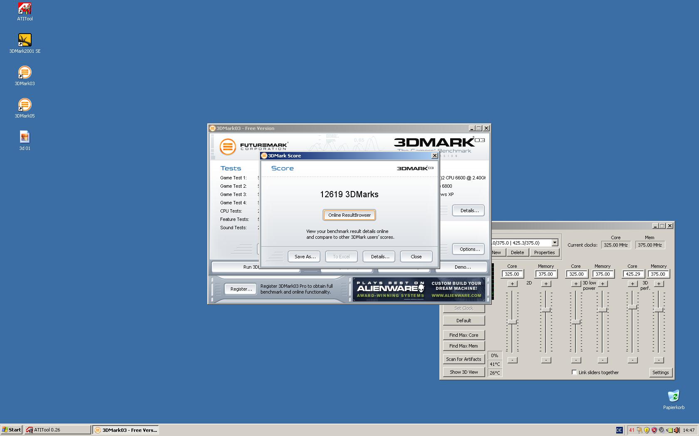The image size is (699, 436).
Task: Click the yellow security shield tray icon
Action: pyautogui.click(x=647, y=430)
